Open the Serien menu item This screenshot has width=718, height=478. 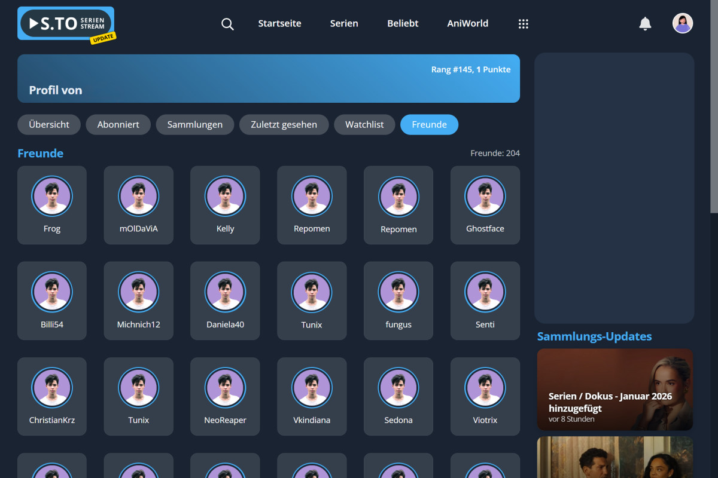[x=344, y=23]
